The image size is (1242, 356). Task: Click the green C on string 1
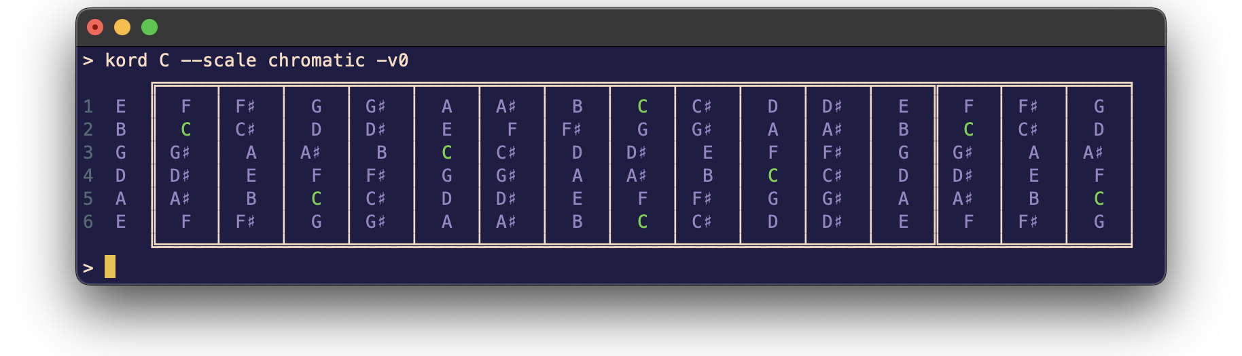pos(643,106)
